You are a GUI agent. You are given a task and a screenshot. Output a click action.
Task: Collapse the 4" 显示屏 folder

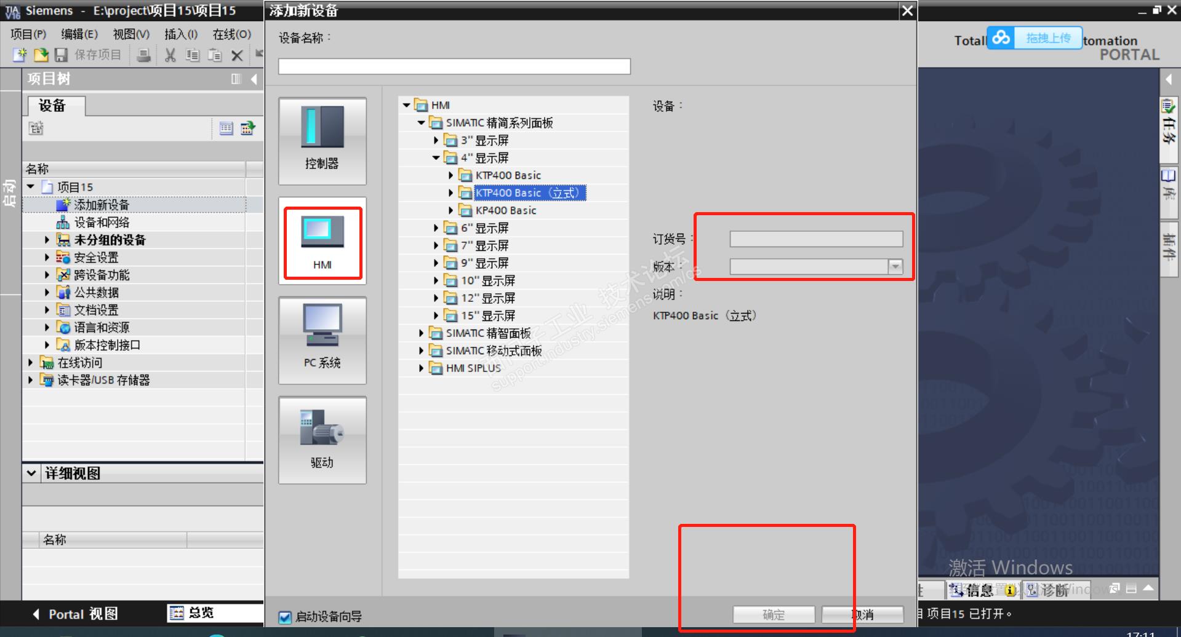436,158
